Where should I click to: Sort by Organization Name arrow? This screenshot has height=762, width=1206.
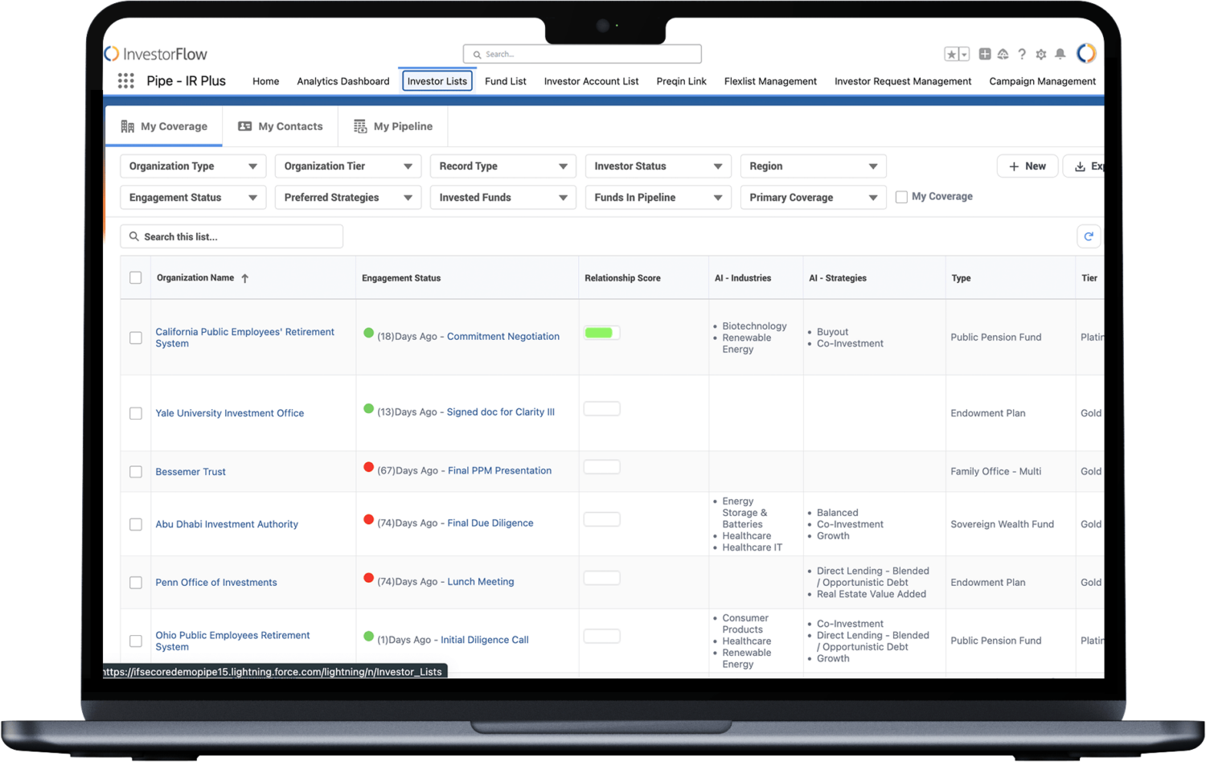(245, 278)
